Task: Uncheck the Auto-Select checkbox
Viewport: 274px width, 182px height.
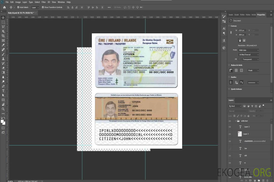Action: [x=18, y=7]
